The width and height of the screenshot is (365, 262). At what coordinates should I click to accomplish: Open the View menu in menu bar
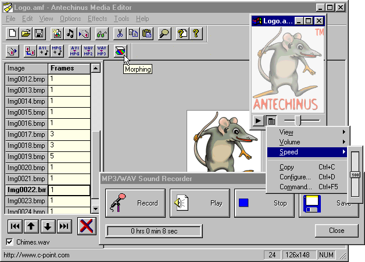tap(46, 19)
